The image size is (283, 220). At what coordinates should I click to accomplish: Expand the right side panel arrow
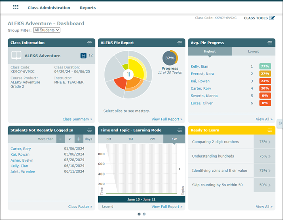click(280, 123)
